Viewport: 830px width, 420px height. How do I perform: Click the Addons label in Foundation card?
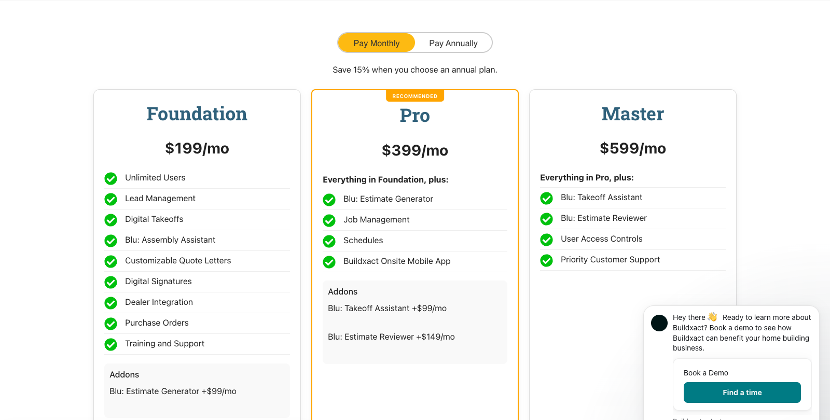pos(125,374)
